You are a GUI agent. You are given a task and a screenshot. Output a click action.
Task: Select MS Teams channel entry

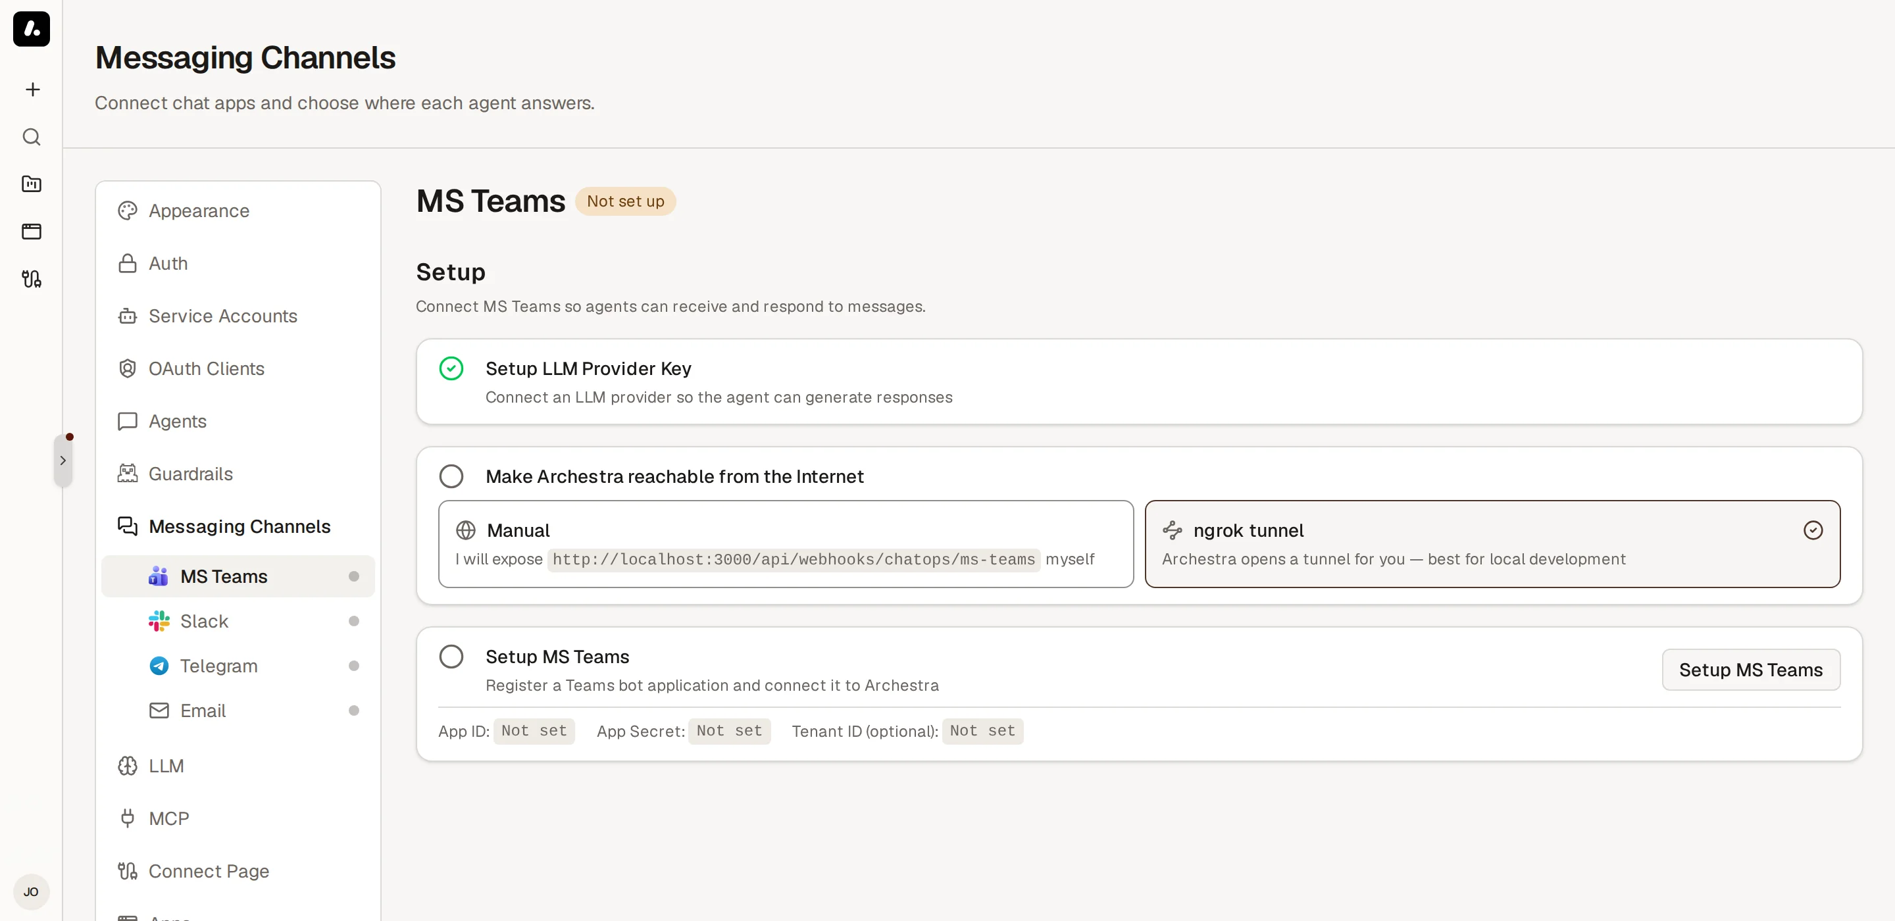[238, 577]
